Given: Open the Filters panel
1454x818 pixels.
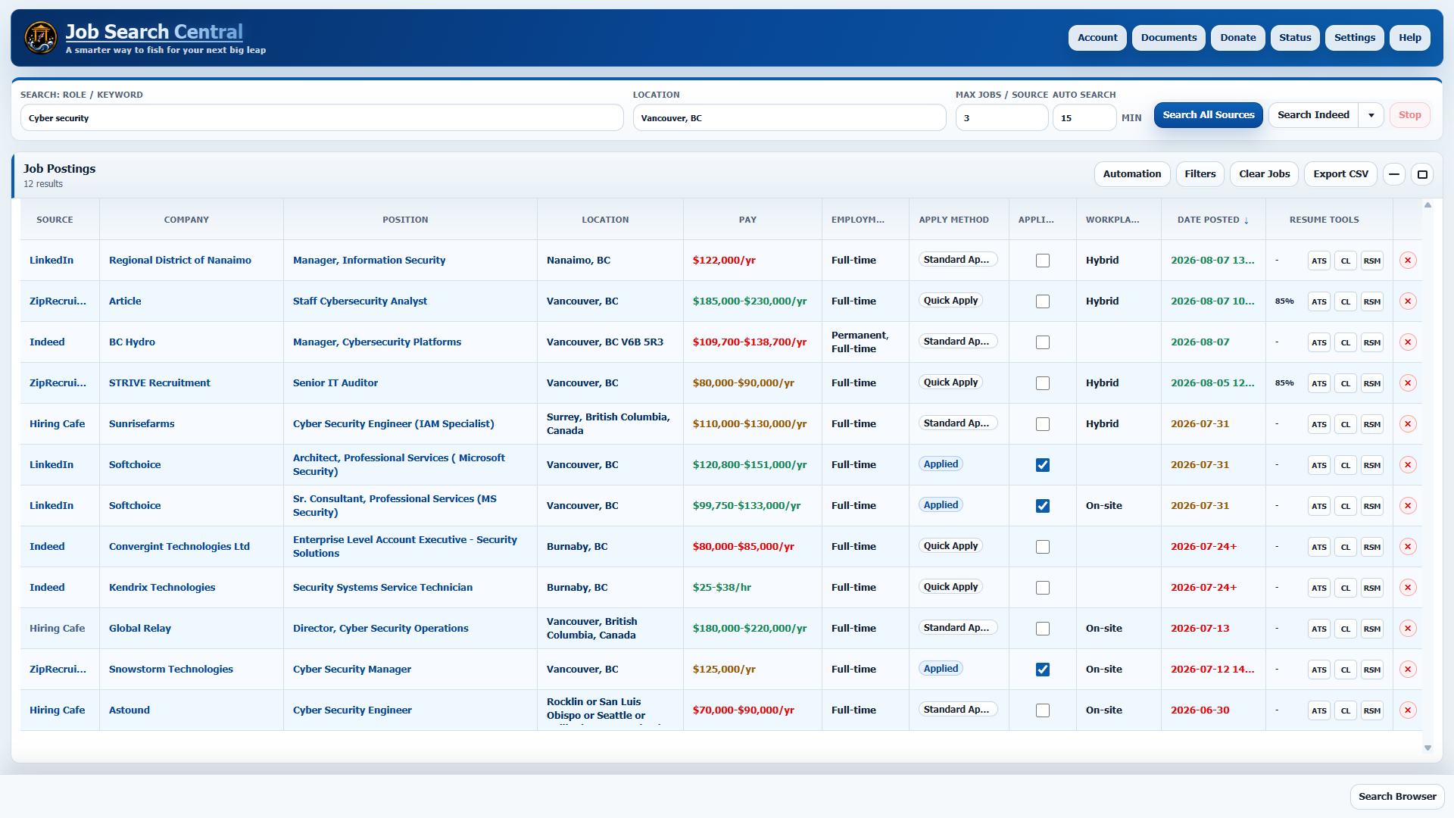Looking at the screenshot, I should 1200,174.
